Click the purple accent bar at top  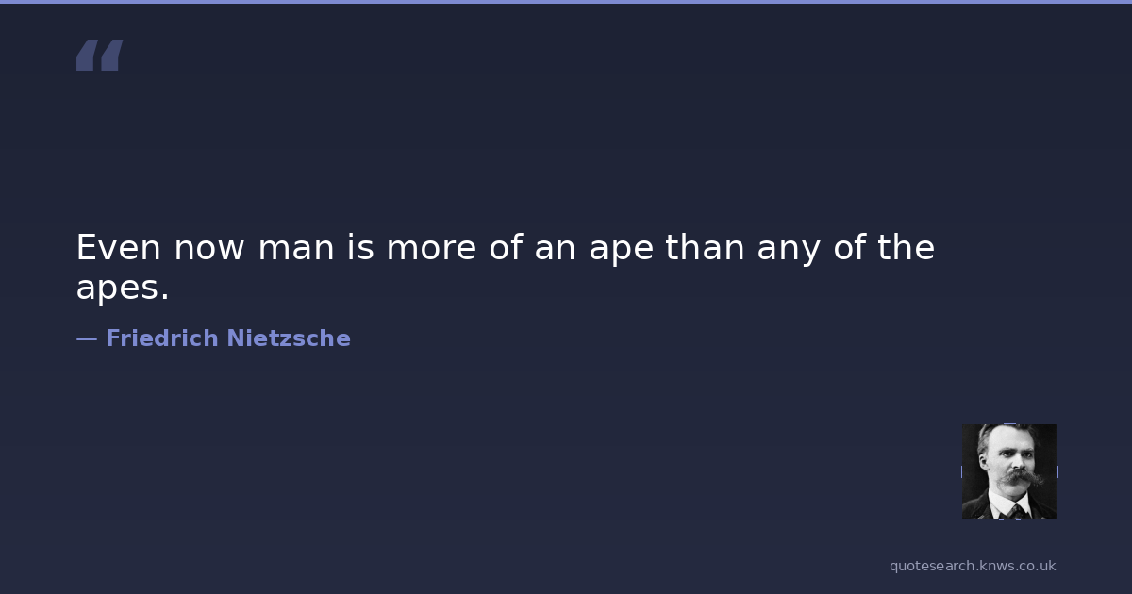click(566, 2)
